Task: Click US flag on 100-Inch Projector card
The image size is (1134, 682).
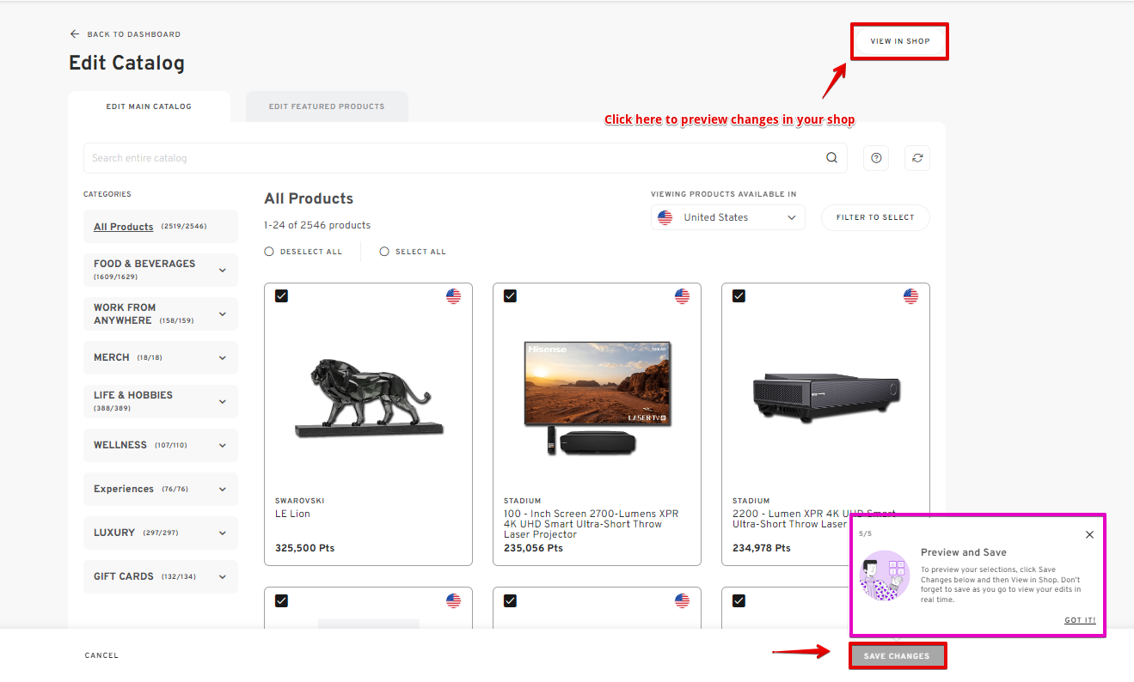Action: coord(682,296)
